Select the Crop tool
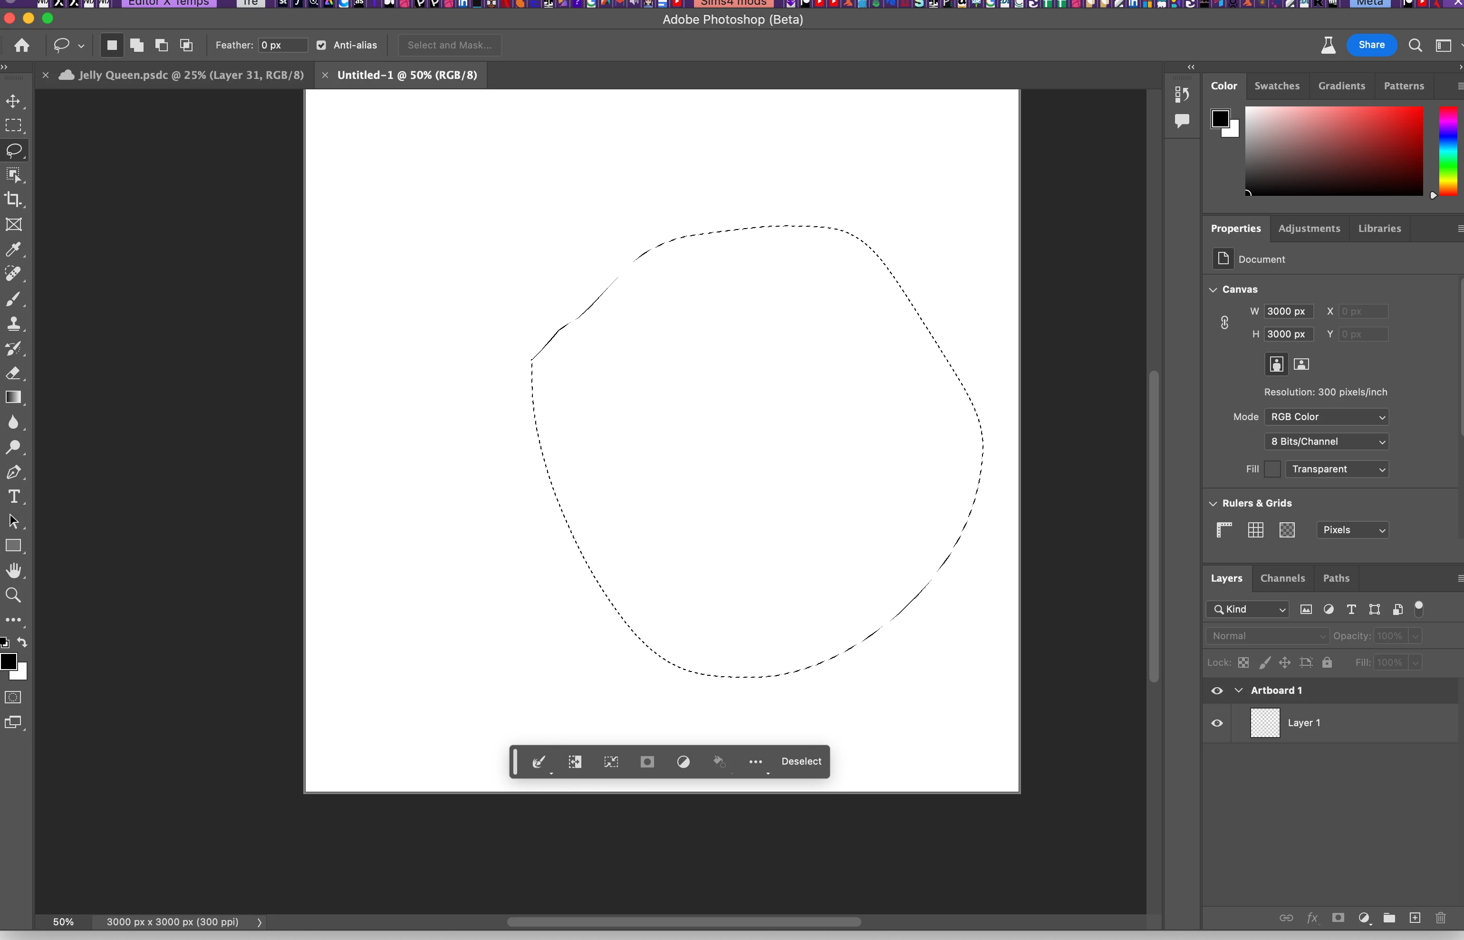 (x=13, y=200)
